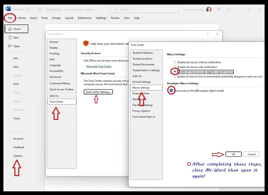Open Proofing in Word Options
This screenshot has height=195, width=268.
point(62,54)
